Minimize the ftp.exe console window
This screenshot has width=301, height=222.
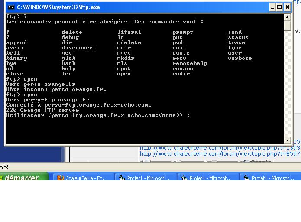[x=272, y=7]
